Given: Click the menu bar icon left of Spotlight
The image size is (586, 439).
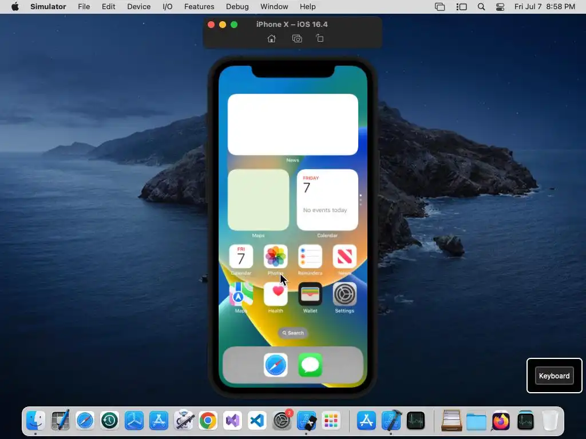Looking at the screenshot, I should (x=462, y=7).
